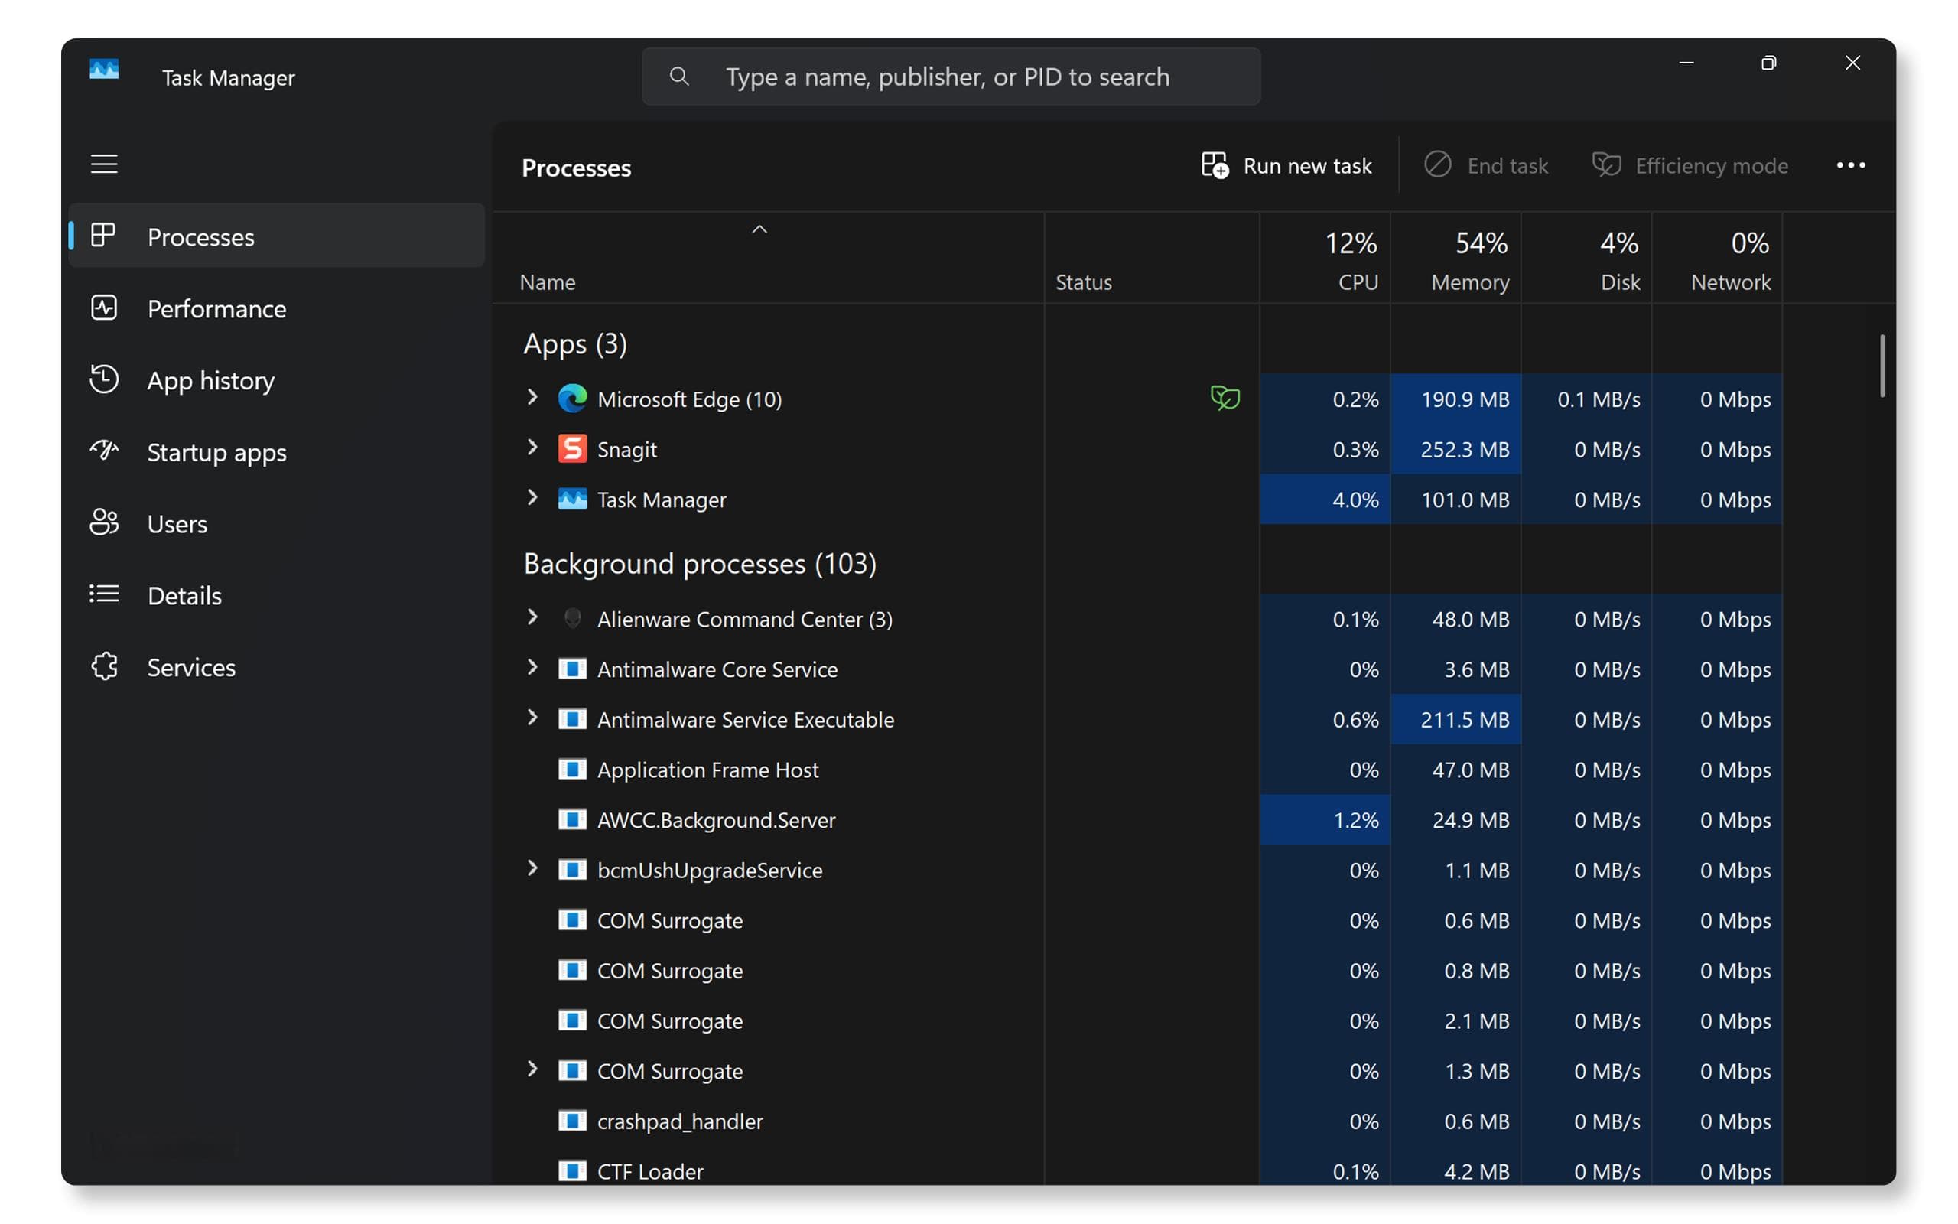1958x1224 pixels.
Task: Sort by the CPU column header
Action: pyautogui.click(x=1325, y=259)
